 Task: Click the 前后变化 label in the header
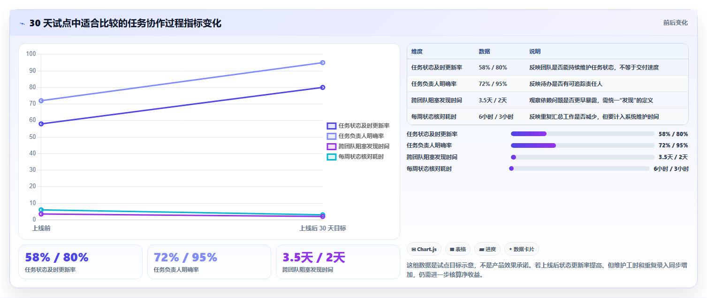point(675,23)
